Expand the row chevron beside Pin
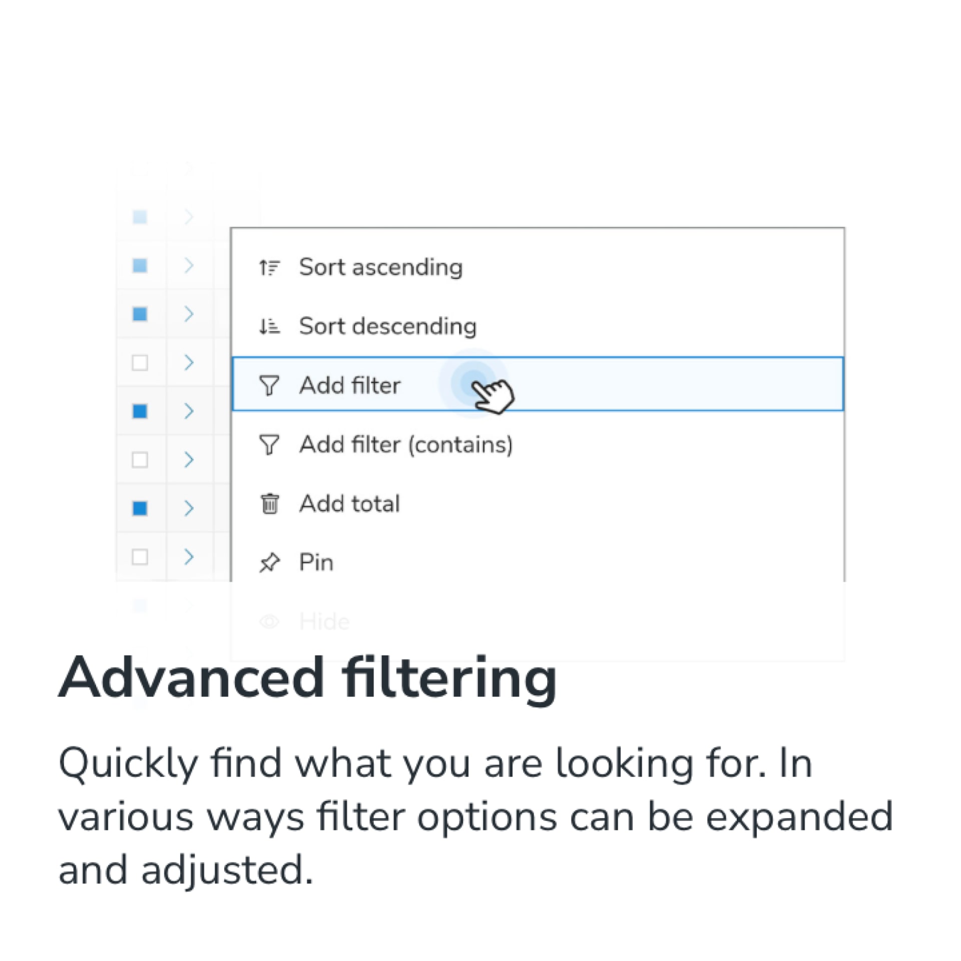Viewport: 961px width, 961px height. click(x=189, y=557)
